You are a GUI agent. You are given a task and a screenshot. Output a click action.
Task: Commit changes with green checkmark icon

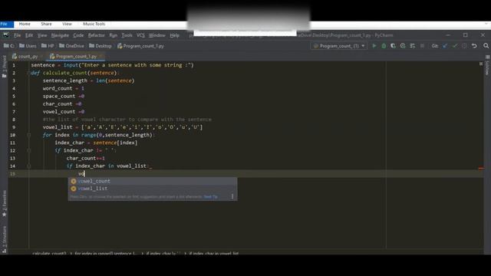[455, 46]
